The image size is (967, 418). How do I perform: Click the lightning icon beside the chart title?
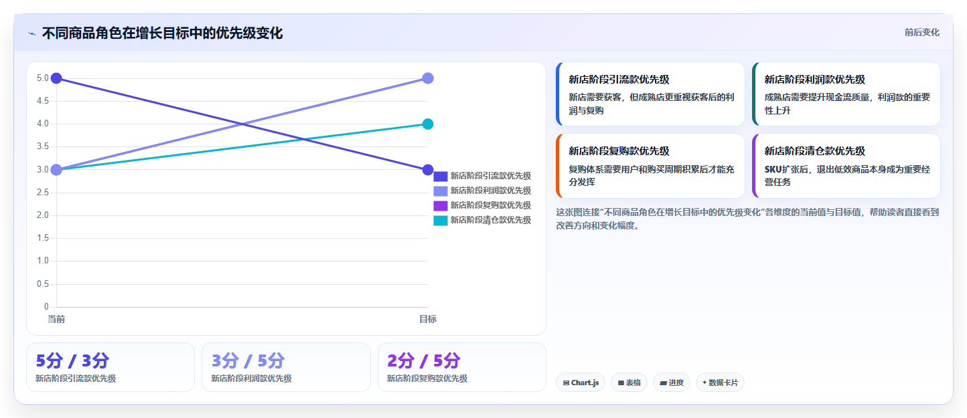[32, 33]
